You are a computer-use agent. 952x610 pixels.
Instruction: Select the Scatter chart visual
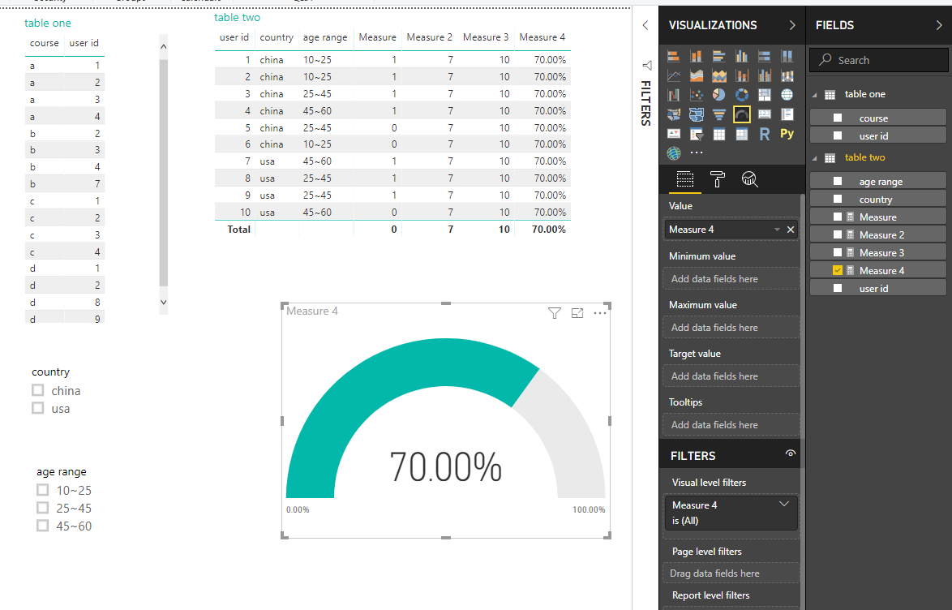pyautogui.click(x=697, y=95)
